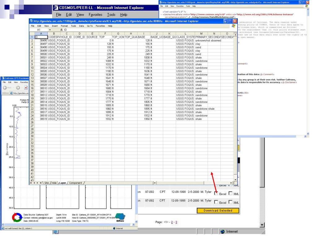Screen dimensions: 317x238
Task: Check the XML box in the row above last
Action: [230, 193]
